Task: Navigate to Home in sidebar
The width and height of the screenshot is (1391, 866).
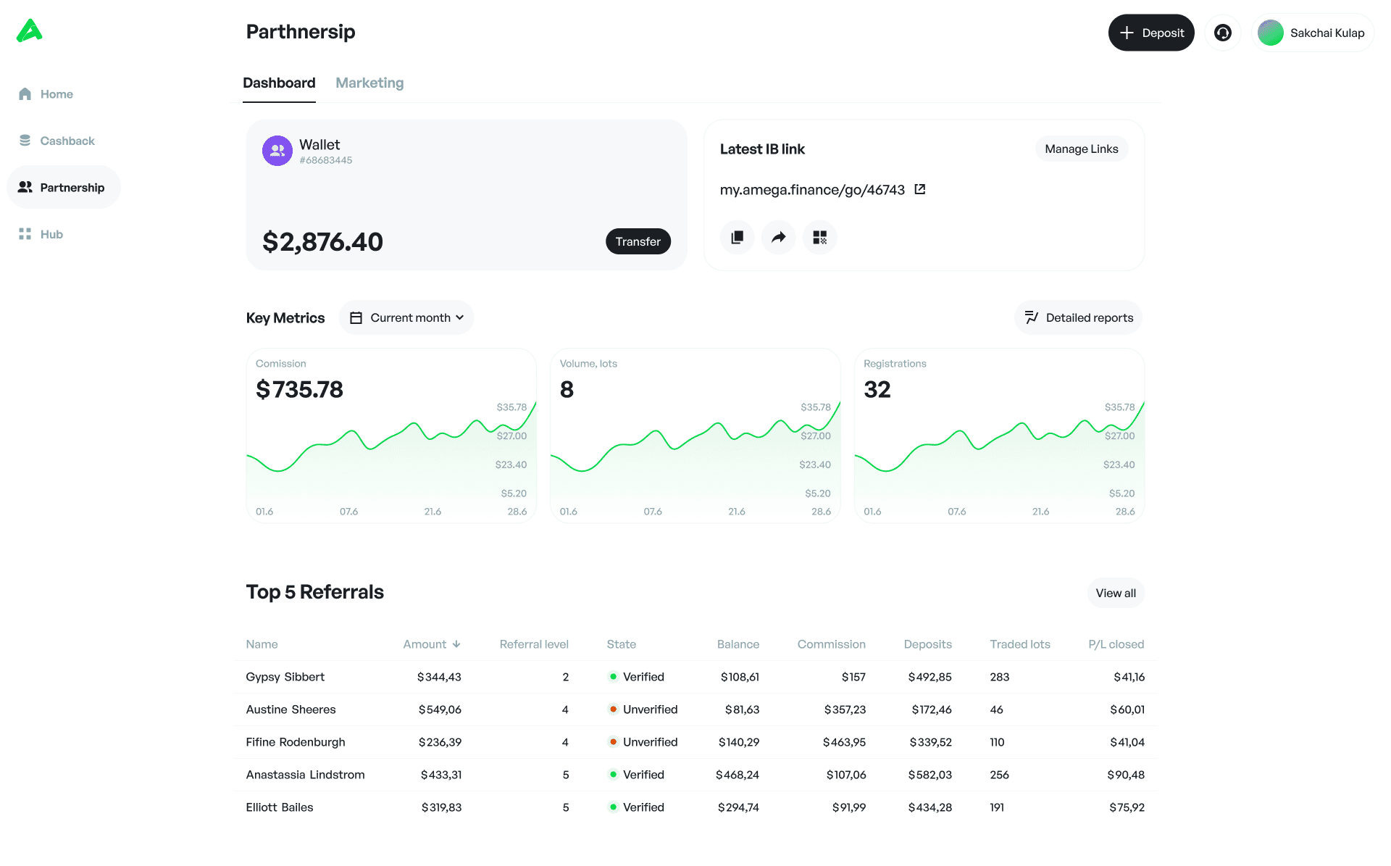Action: coord(56,94)
